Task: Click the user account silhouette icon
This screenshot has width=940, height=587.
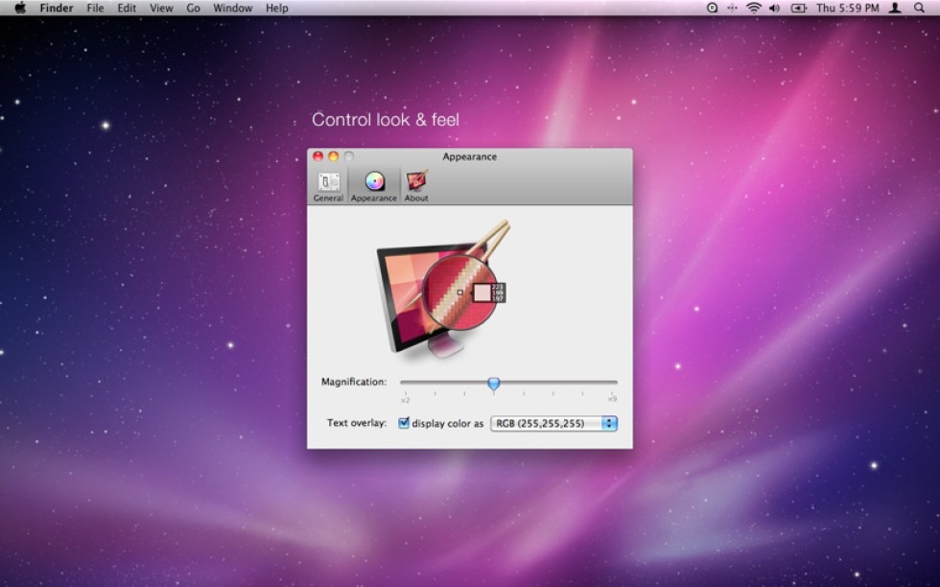Action: [895, 8]
